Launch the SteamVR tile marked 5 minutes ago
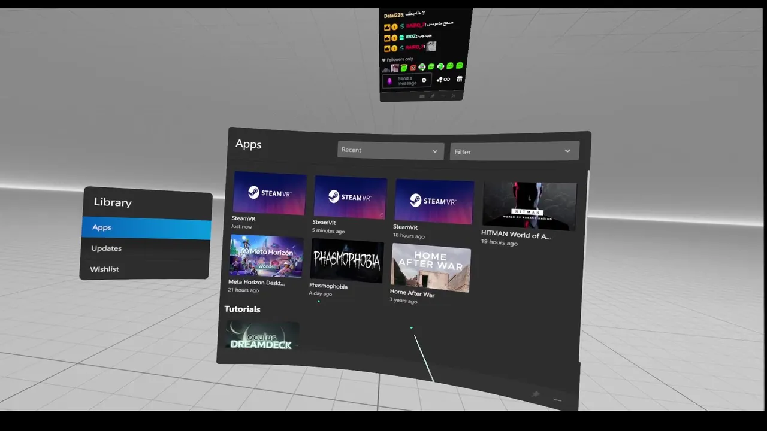 click(350, 198)
